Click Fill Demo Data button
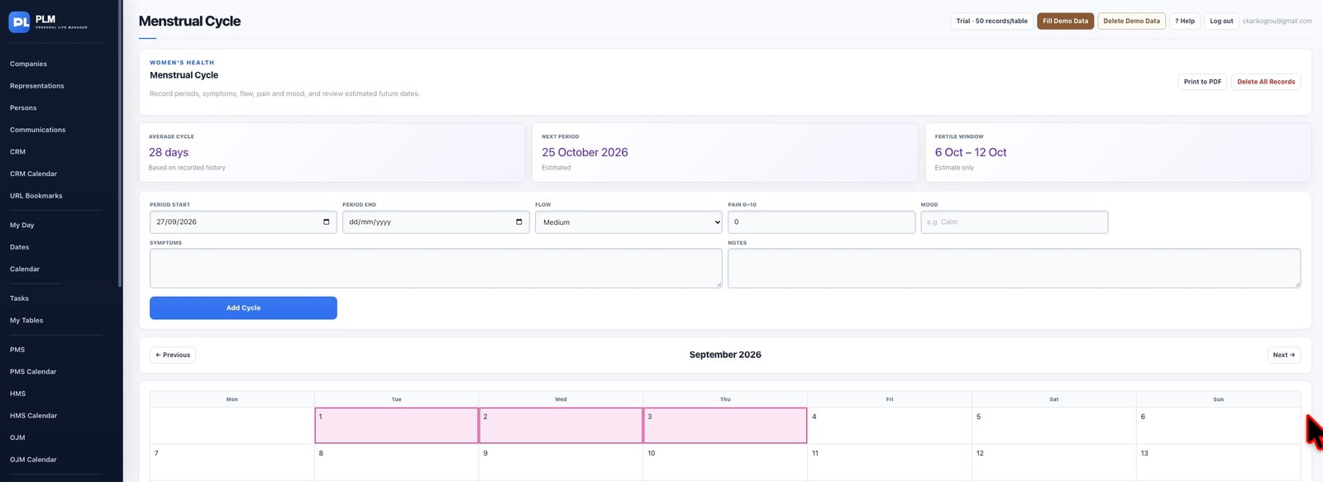This screenshot has height=482, width=1323. tap(1065, 21)
